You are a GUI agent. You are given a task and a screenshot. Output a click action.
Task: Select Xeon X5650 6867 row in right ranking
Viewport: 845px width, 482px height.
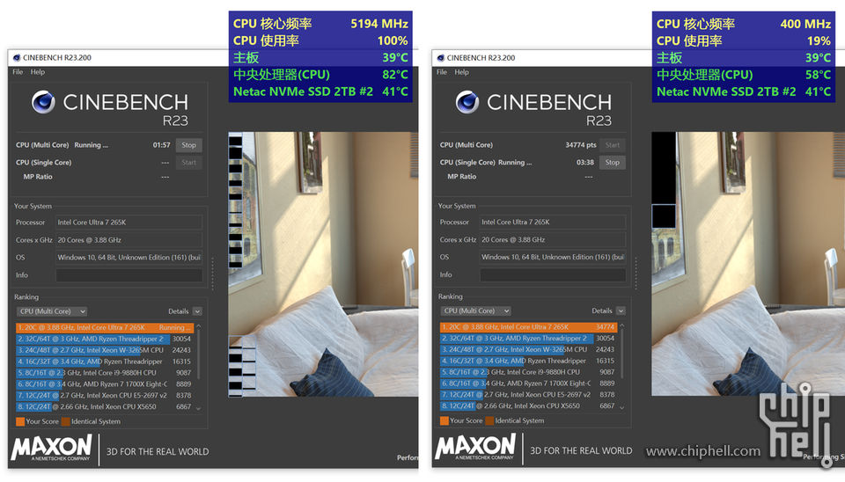(528, 406)
